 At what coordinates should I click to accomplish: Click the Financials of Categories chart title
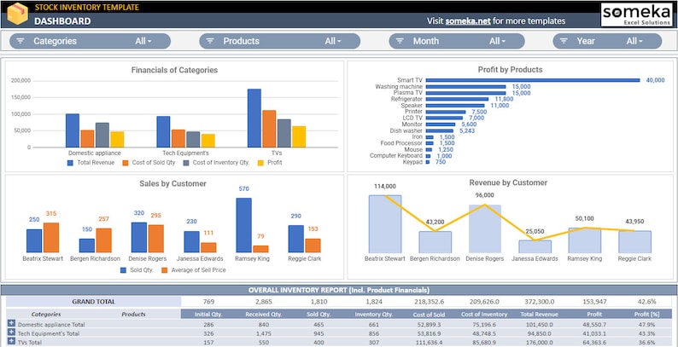coord(174,70)
